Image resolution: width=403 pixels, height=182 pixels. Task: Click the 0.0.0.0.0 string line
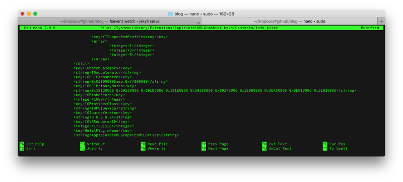pos(103,117)
